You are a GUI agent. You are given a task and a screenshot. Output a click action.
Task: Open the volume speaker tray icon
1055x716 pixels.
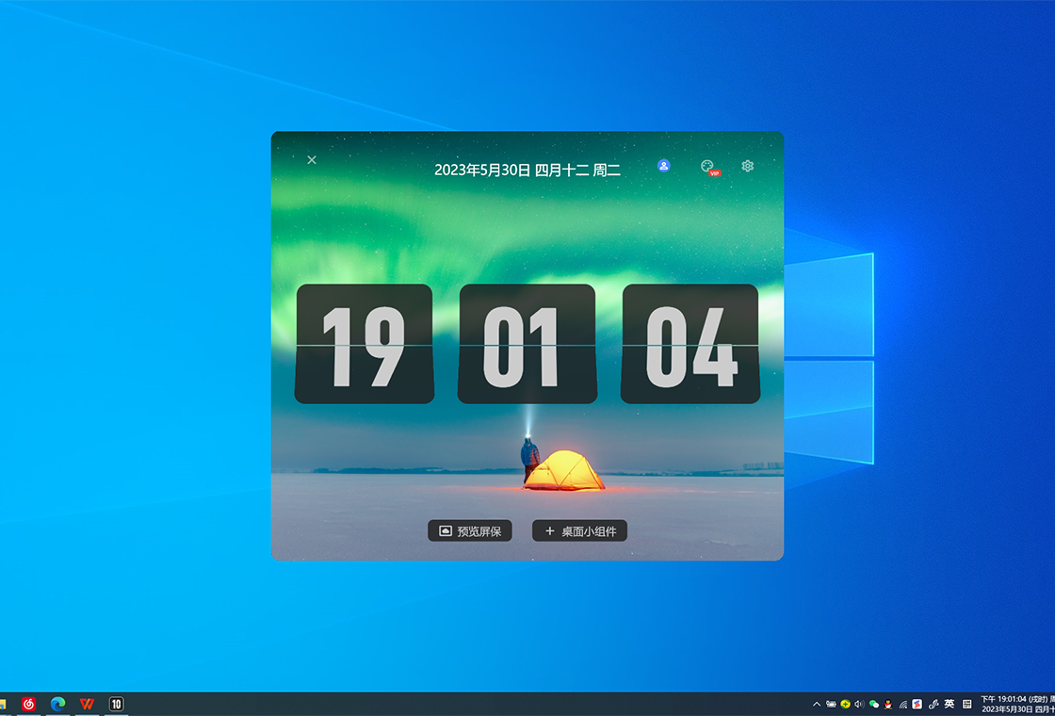859,704
